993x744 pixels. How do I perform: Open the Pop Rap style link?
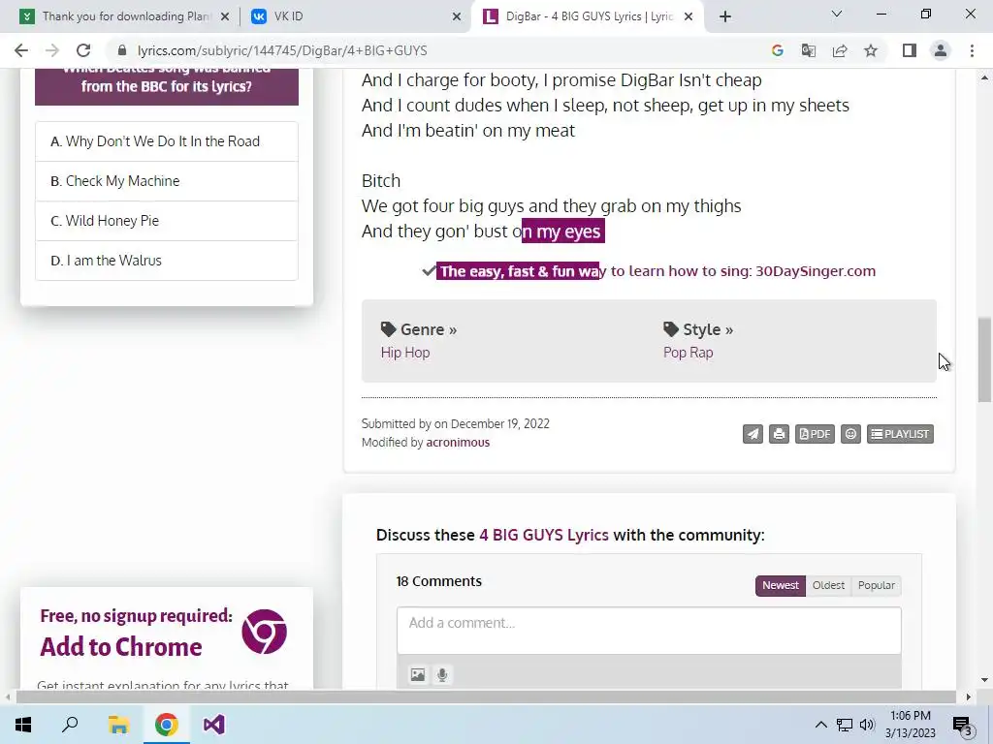point(688,353)
